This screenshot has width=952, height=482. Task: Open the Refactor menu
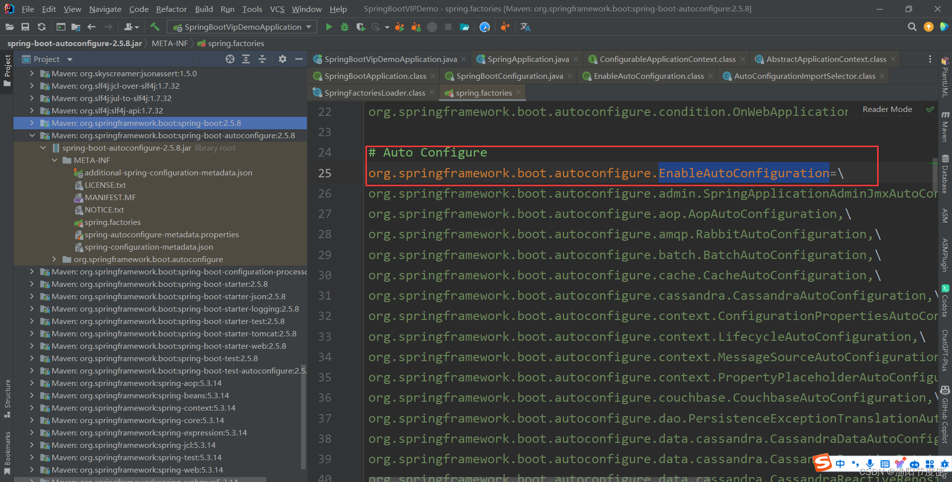click(x=171, y=9)
